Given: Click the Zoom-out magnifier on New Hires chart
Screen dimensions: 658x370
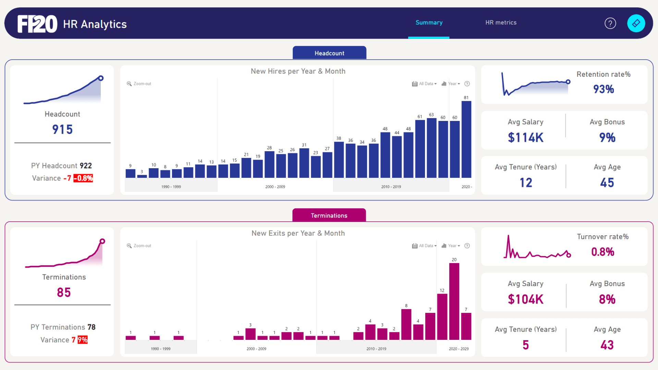Looking at the screenshot, I should tap(130, 83).
